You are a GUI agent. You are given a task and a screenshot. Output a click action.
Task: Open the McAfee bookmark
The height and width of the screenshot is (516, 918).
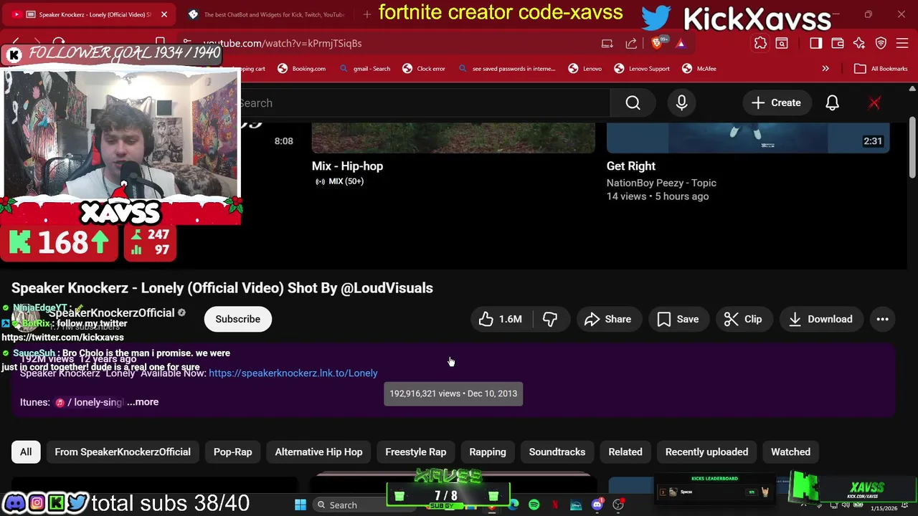(699, 69)
